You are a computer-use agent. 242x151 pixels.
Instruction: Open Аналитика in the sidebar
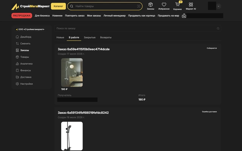click(x=24, y=64)
